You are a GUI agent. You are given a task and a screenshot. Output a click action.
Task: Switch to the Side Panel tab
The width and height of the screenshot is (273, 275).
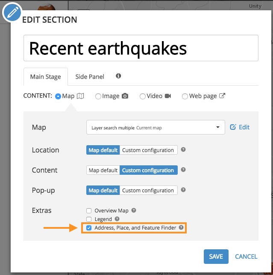click(90, 77)
